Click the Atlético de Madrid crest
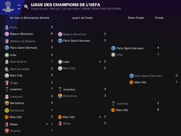This screenshot has width=181, height=136. (x=7, y=41)
